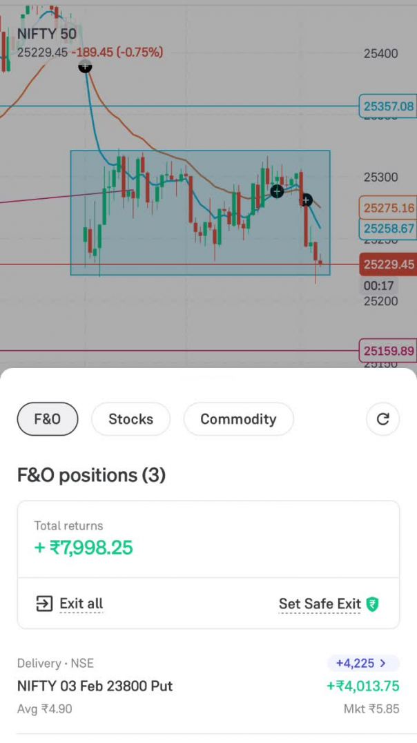Select the orange 25275.16 price label
This screenshot has width=417, height=743.
(x=388, y=208)
